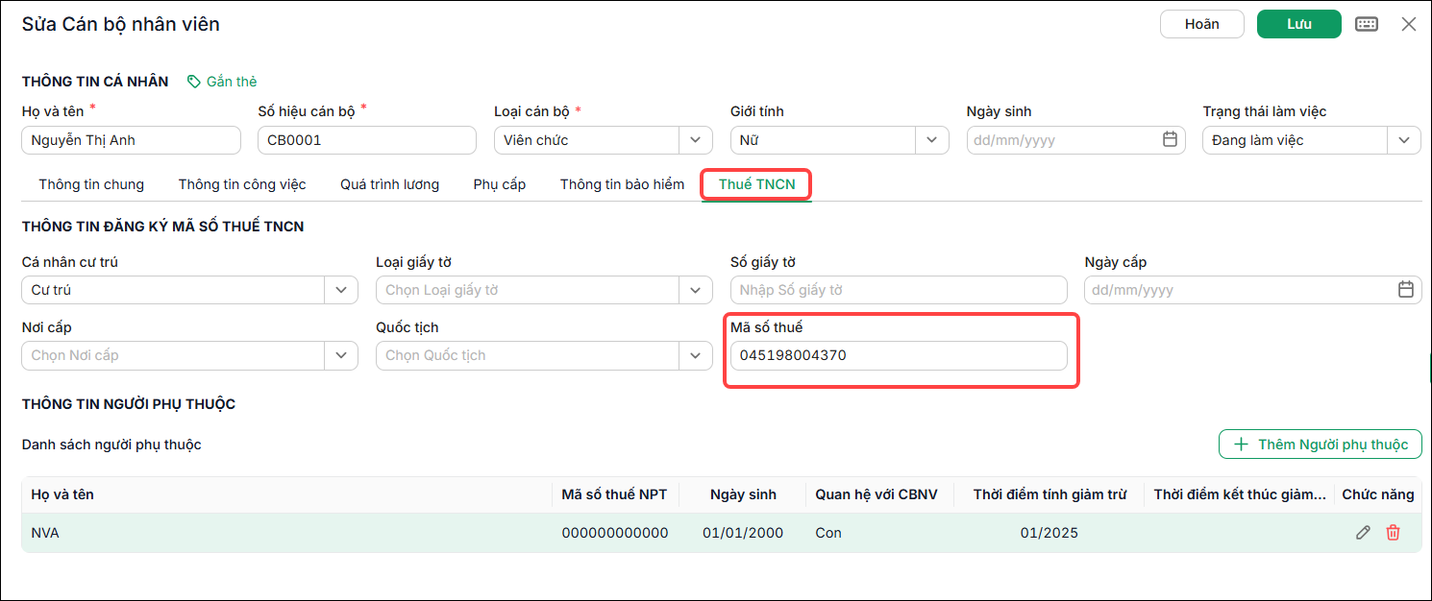Open the Loại giấy tờ dropdown
Image resolution: width=1432 pixels, height=601 pixels.
click(696, 290)
